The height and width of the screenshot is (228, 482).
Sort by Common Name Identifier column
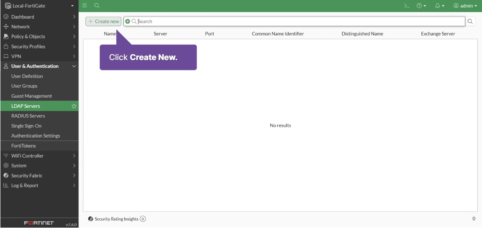click(278, 34)
